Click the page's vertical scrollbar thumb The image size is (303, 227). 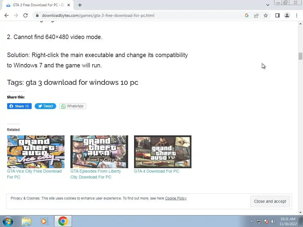(300, 56)
